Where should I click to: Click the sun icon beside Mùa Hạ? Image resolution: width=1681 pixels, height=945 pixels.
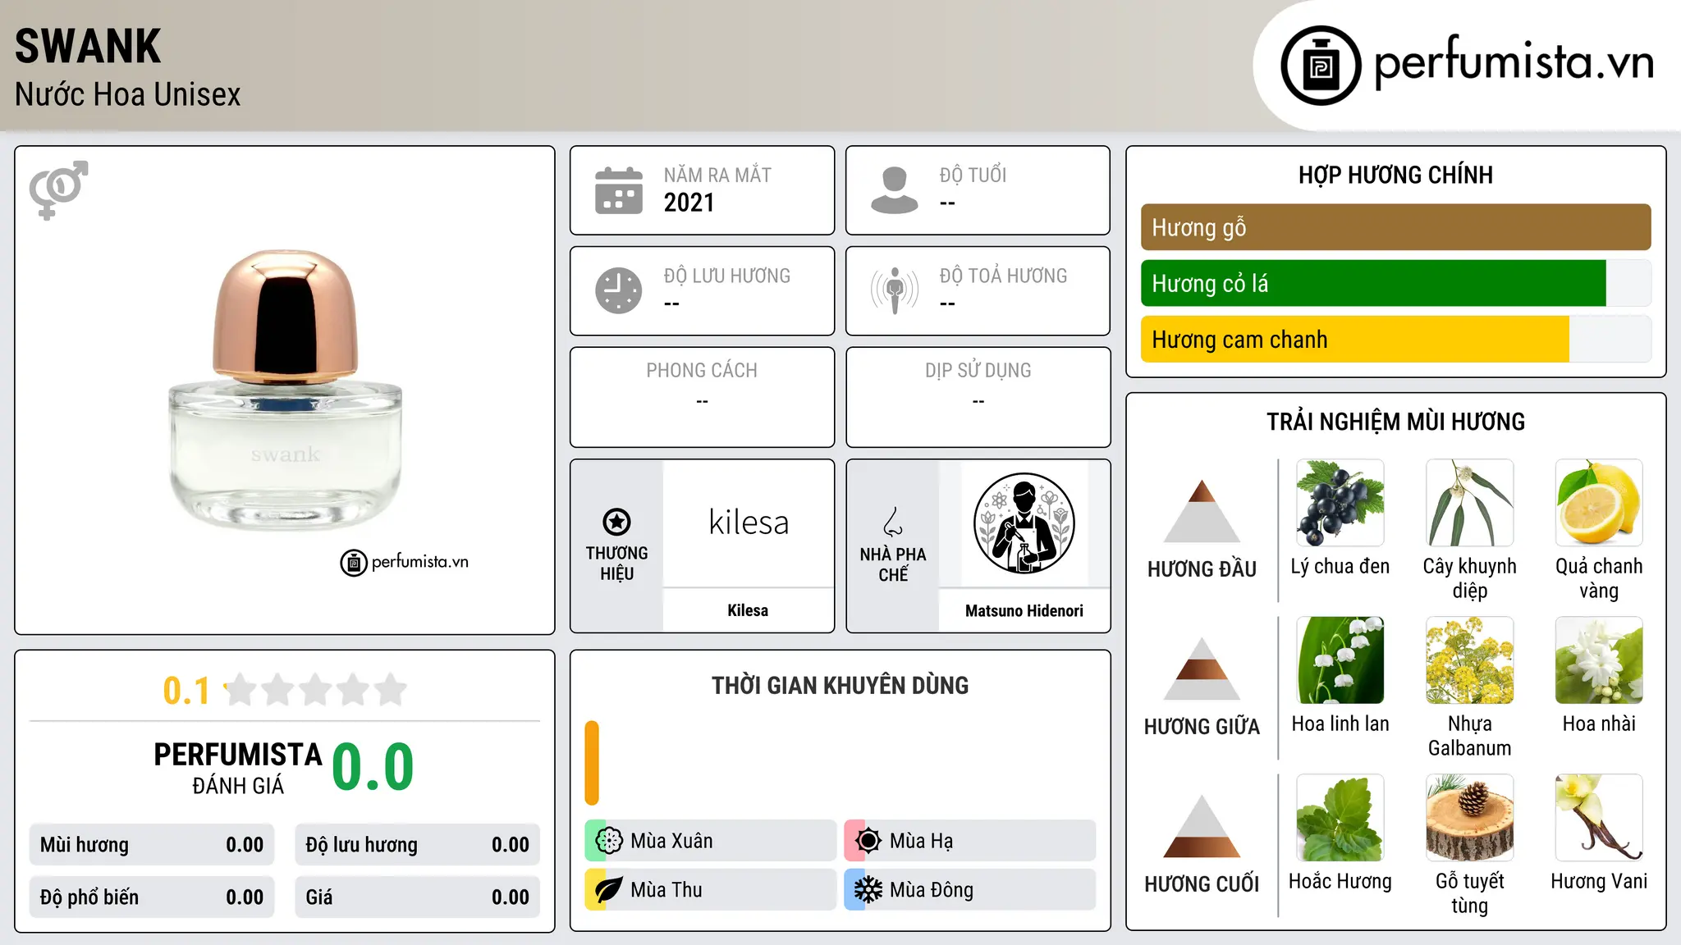[868, 841]
